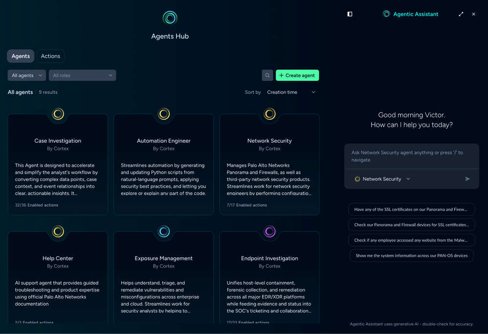The image size is (488, 334).
Task: Click the 7/17 Enabled actions text
Action: pos(247,205)
